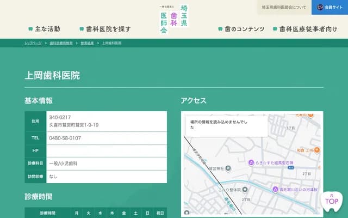Click the 和食 上州 restaurant marker
The image size is (348, 218).
(x=317, y=150)
